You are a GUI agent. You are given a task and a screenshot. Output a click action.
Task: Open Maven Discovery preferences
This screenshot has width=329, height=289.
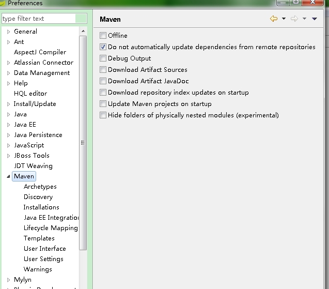pos(38,197)
